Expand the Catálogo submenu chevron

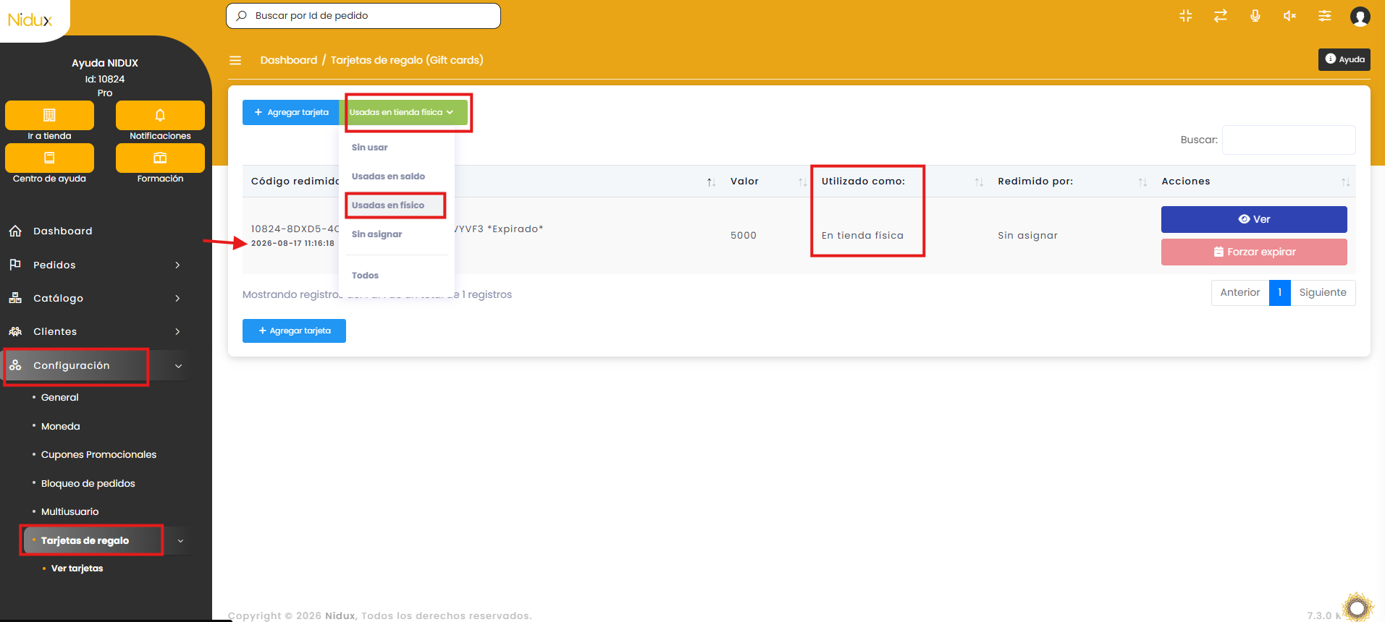click(177, 298)
